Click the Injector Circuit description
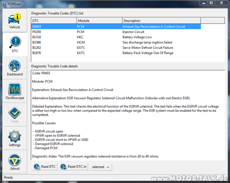 pos(133,32)
